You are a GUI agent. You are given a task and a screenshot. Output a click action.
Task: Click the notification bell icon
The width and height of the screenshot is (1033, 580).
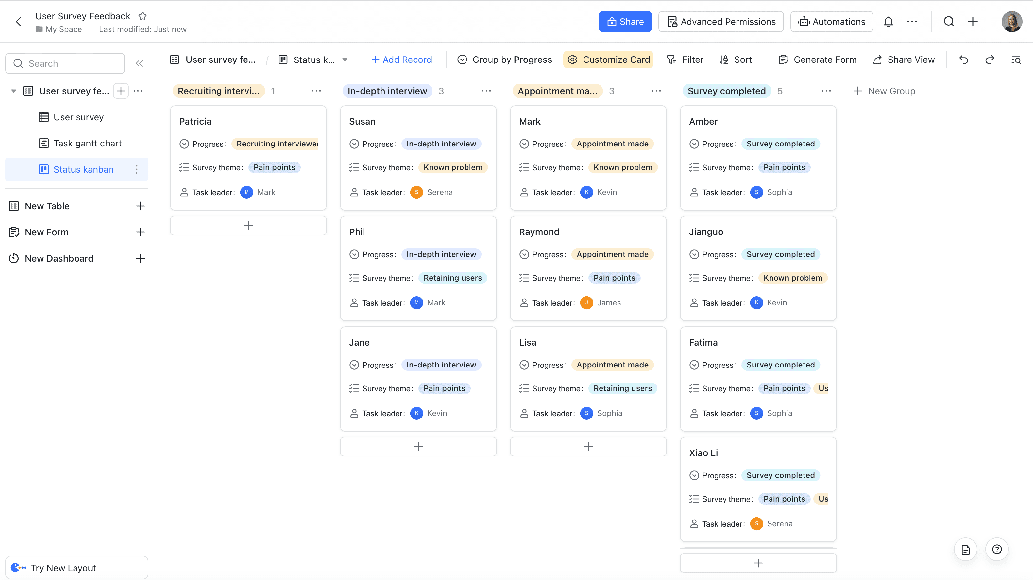888,22
